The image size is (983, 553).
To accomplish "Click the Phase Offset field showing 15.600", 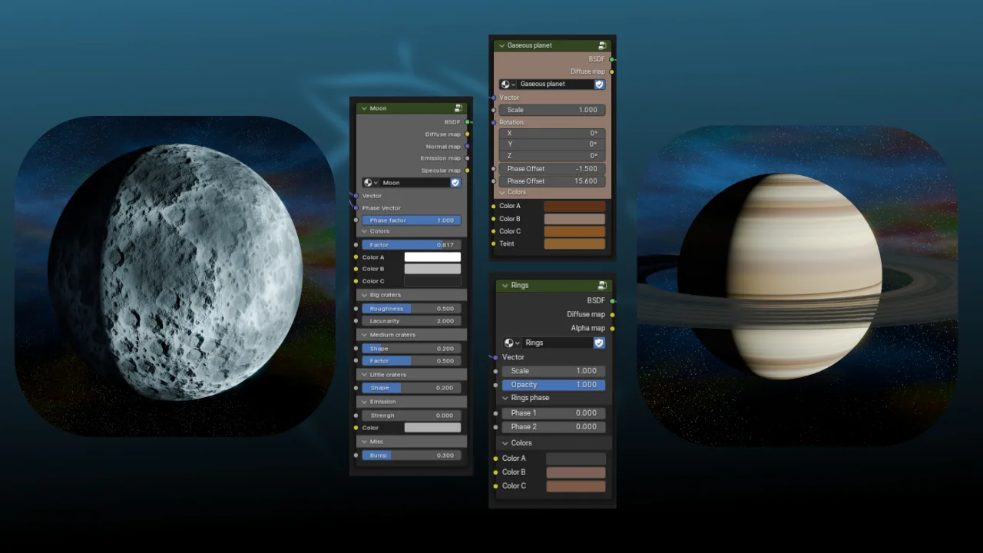I will pyautogui.click(x=552, y=180).
